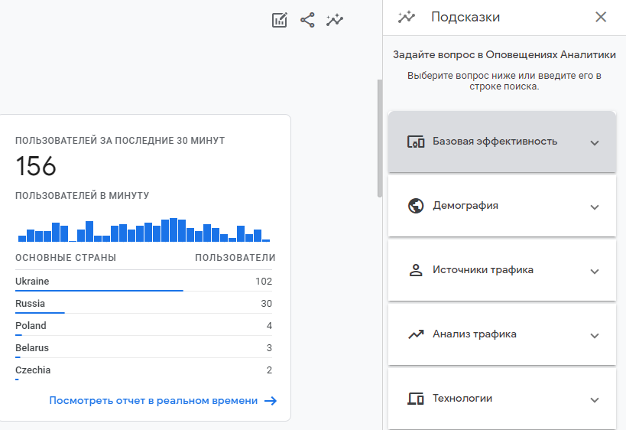
Task: Select the Источники трафика question category
Action: pos(502,271)
